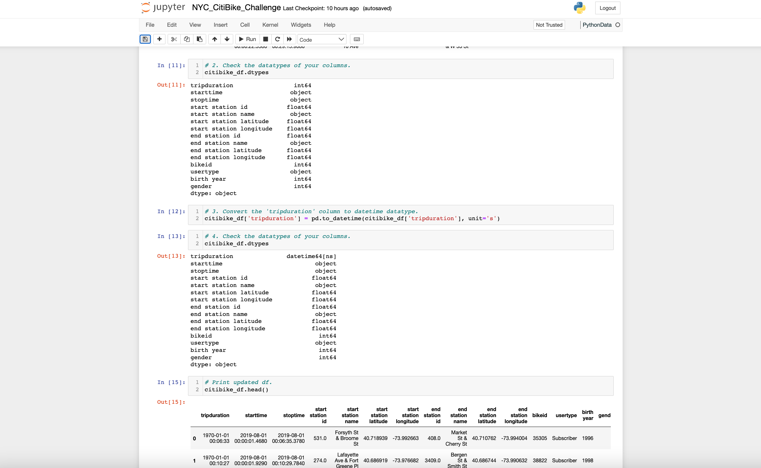Viewport: 761px width, 468px height.
Task: Open the Code cell type dropdown
Action: pos(322,39)
